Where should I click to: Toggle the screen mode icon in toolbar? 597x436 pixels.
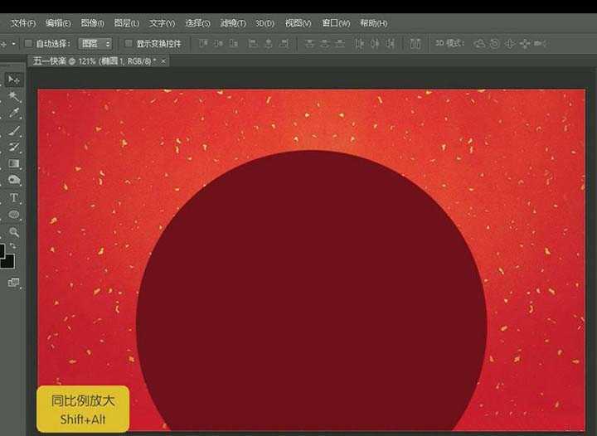(x=13, y=283)
